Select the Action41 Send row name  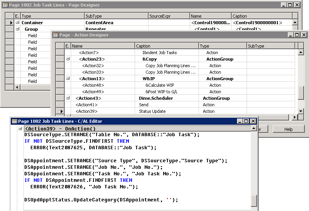[87, 105]
